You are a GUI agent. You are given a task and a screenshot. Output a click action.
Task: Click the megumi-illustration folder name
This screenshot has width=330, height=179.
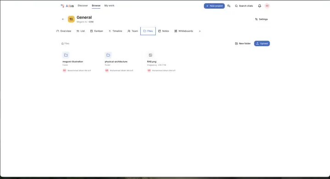click(73, 62)
